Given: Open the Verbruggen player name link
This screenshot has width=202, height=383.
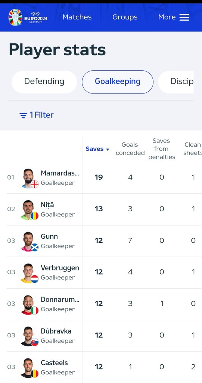Looking at the screenshot, I should (x=60, y=268).
